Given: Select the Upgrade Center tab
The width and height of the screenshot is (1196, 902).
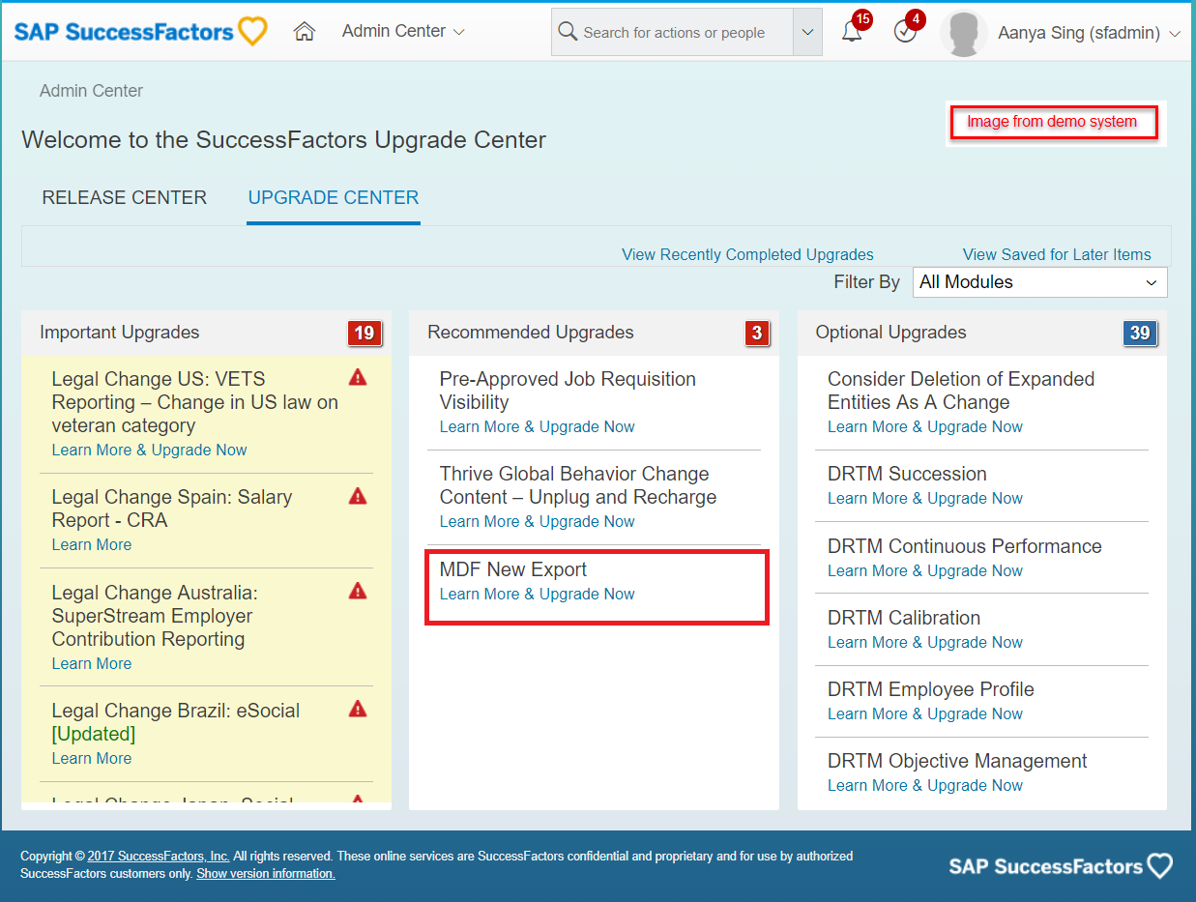Looking at the screenshot, I should (x=334, y=197).
